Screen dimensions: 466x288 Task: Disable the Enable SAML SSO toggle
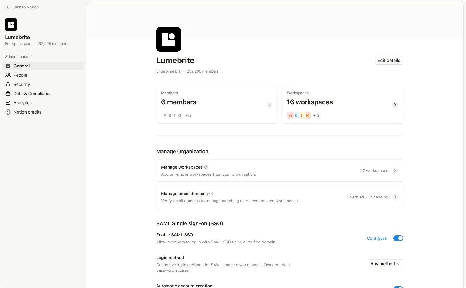[x=398, y=238]
